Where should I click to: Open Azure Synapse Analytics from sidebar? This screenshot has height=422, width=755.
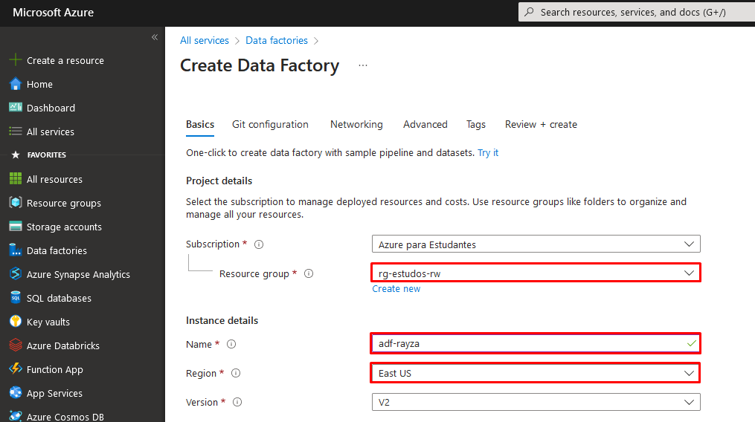tap(78, 274)
